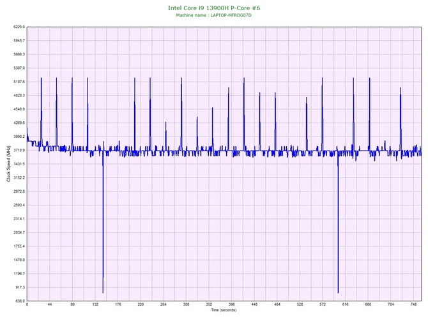Click the 3710.9 y-axis tick label
The width and height of the screenshot is (428, 321).
pos(19,150)
